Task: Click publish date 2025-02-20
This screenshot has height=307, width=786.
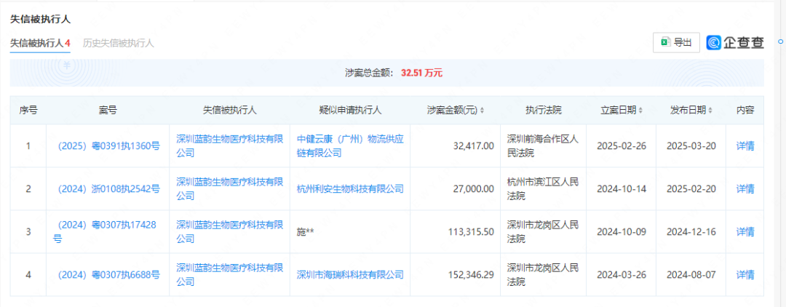Action: pyautogui.click(x=691, y=189)
